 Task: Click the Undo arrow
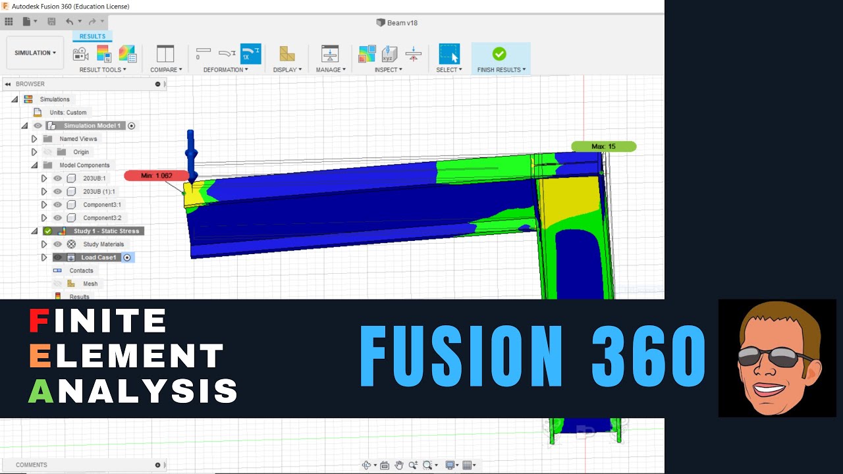69,22
